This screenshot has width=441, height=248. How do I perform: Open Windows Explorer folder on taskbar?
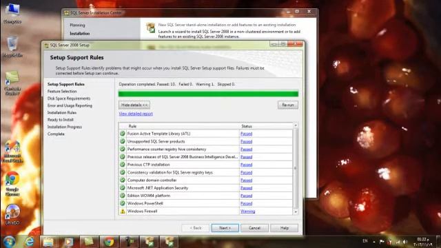tap(48, 242)
